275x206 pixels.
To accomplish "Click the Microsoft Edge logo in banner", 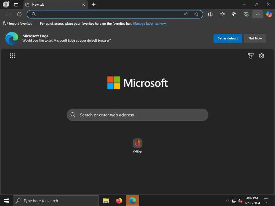I will pyautogui.click(x=12, y=38).
